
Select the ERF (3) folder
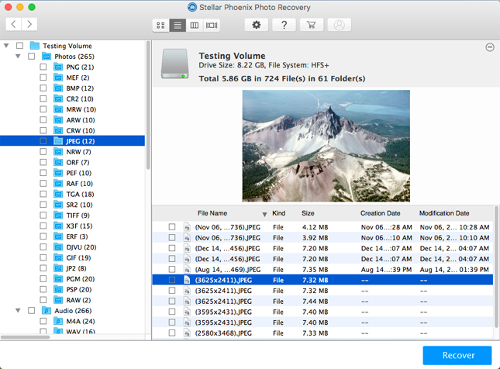click(x=77, y=236)
